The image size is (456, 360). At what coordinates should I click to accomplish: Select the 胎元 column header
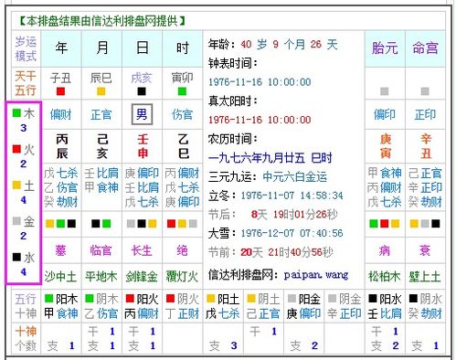[x=385, y=48]
